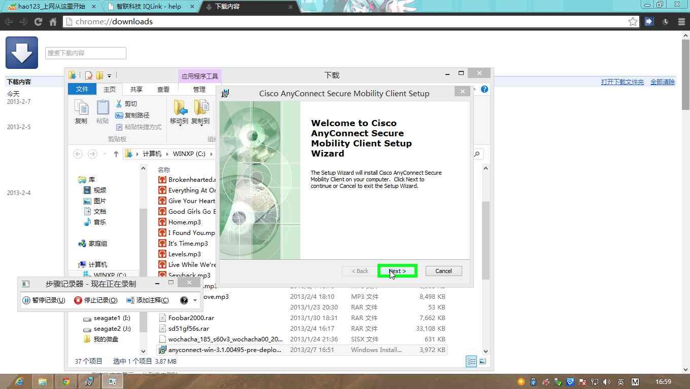Click WINXP (C:) in address breadcrumb
Image resolution: width=690 pixels, height=389 pixels.
189,153
